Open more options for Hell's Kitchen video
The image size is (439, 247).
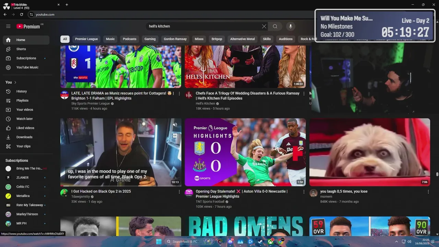tap(304, 94)
